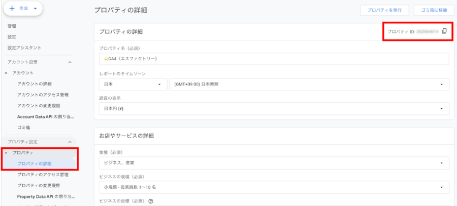Image resolution: width=457 pixels, height=206 pixels.
Task: Collapse the アカウント設定 section
Action: click(x=70, y=62)
